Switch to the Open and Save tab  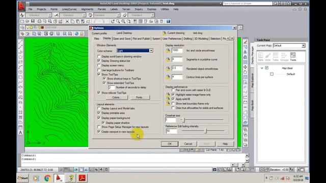(x=122, y=39)
